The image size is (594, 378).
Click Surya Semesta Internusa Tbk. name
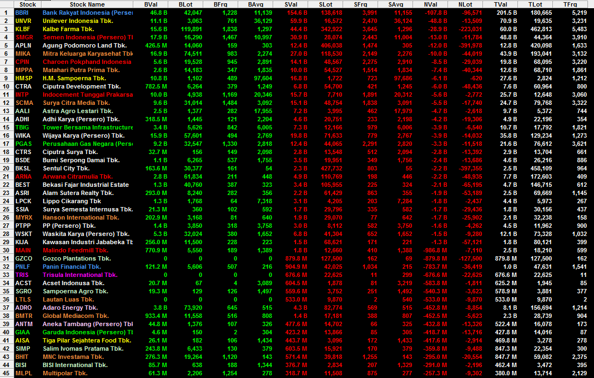coord(87,209)
